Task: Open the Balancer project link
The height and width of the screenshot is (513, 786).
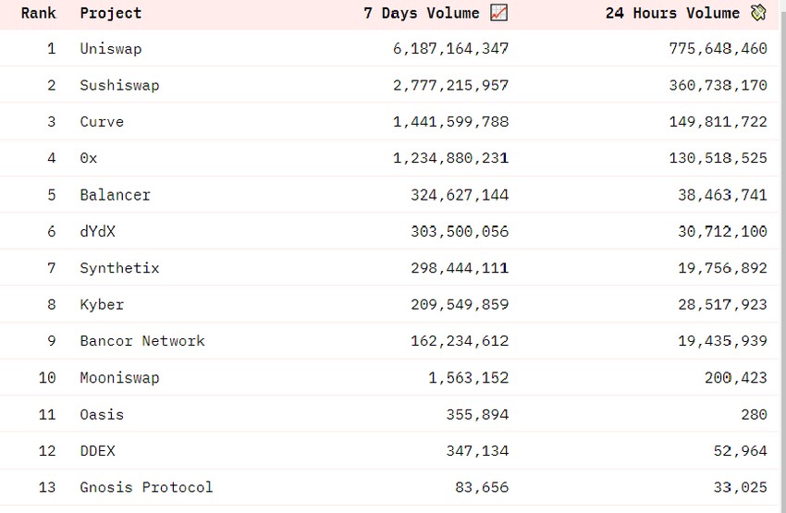Action: pyautogui.click(x=115, y=195)
